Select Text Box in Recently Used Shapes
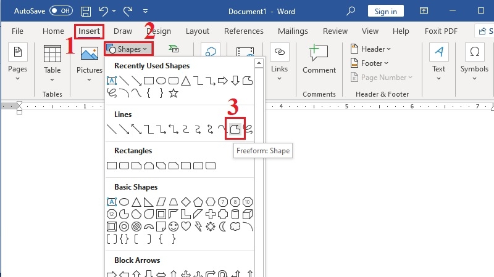Screen dimensions: 494x277 coord(112,81)
